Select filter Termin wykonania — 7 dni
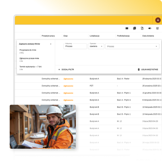The width and height of the screenshot is (162, 162). coord(30,68)
